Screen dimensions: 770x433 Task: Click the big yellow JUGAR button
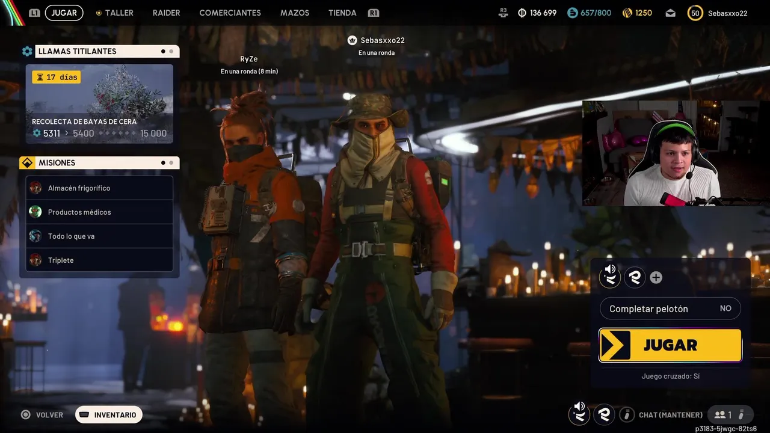(x=670, y=345)
